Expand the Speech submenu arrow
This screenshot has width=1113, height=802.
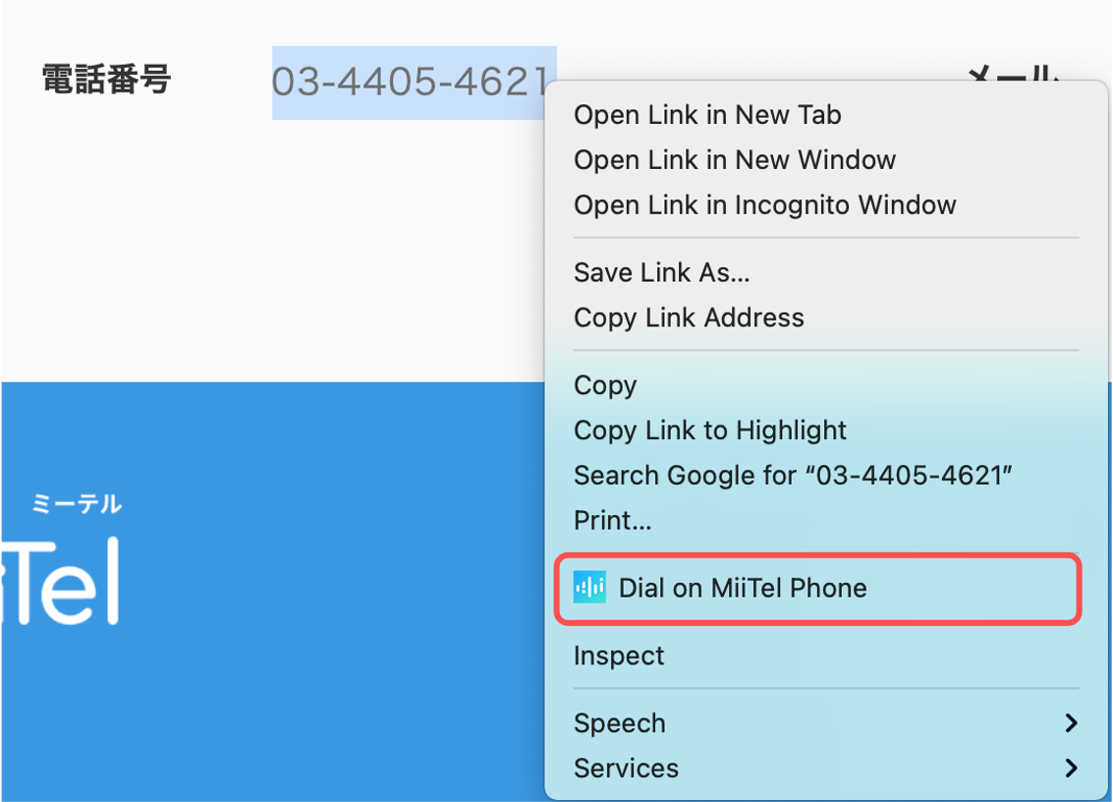pyautogui.click(x=1071, y=723)
